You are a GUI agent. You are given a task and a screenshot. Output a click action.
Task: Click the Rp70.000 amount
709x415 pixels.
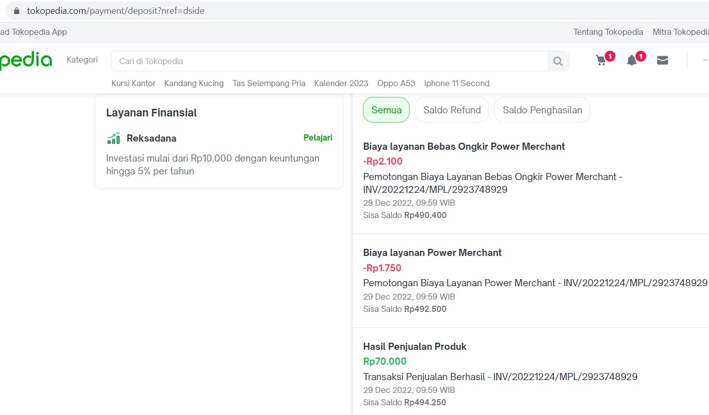tap(384, 361)
